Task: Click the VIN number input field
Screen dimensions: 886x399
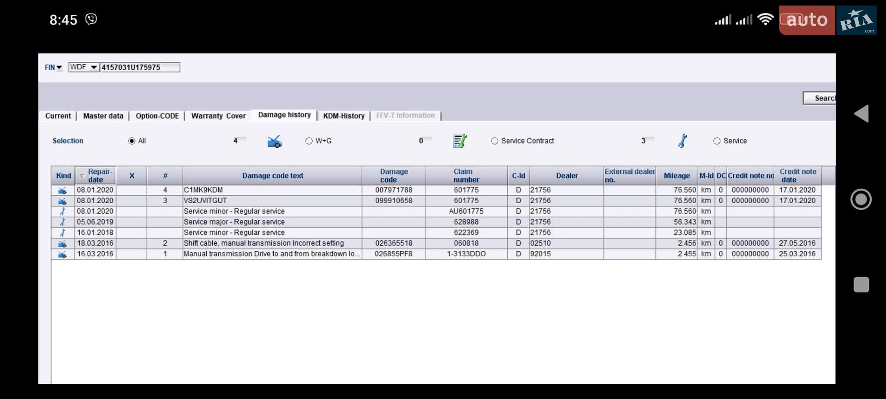Action: [140, 67]
